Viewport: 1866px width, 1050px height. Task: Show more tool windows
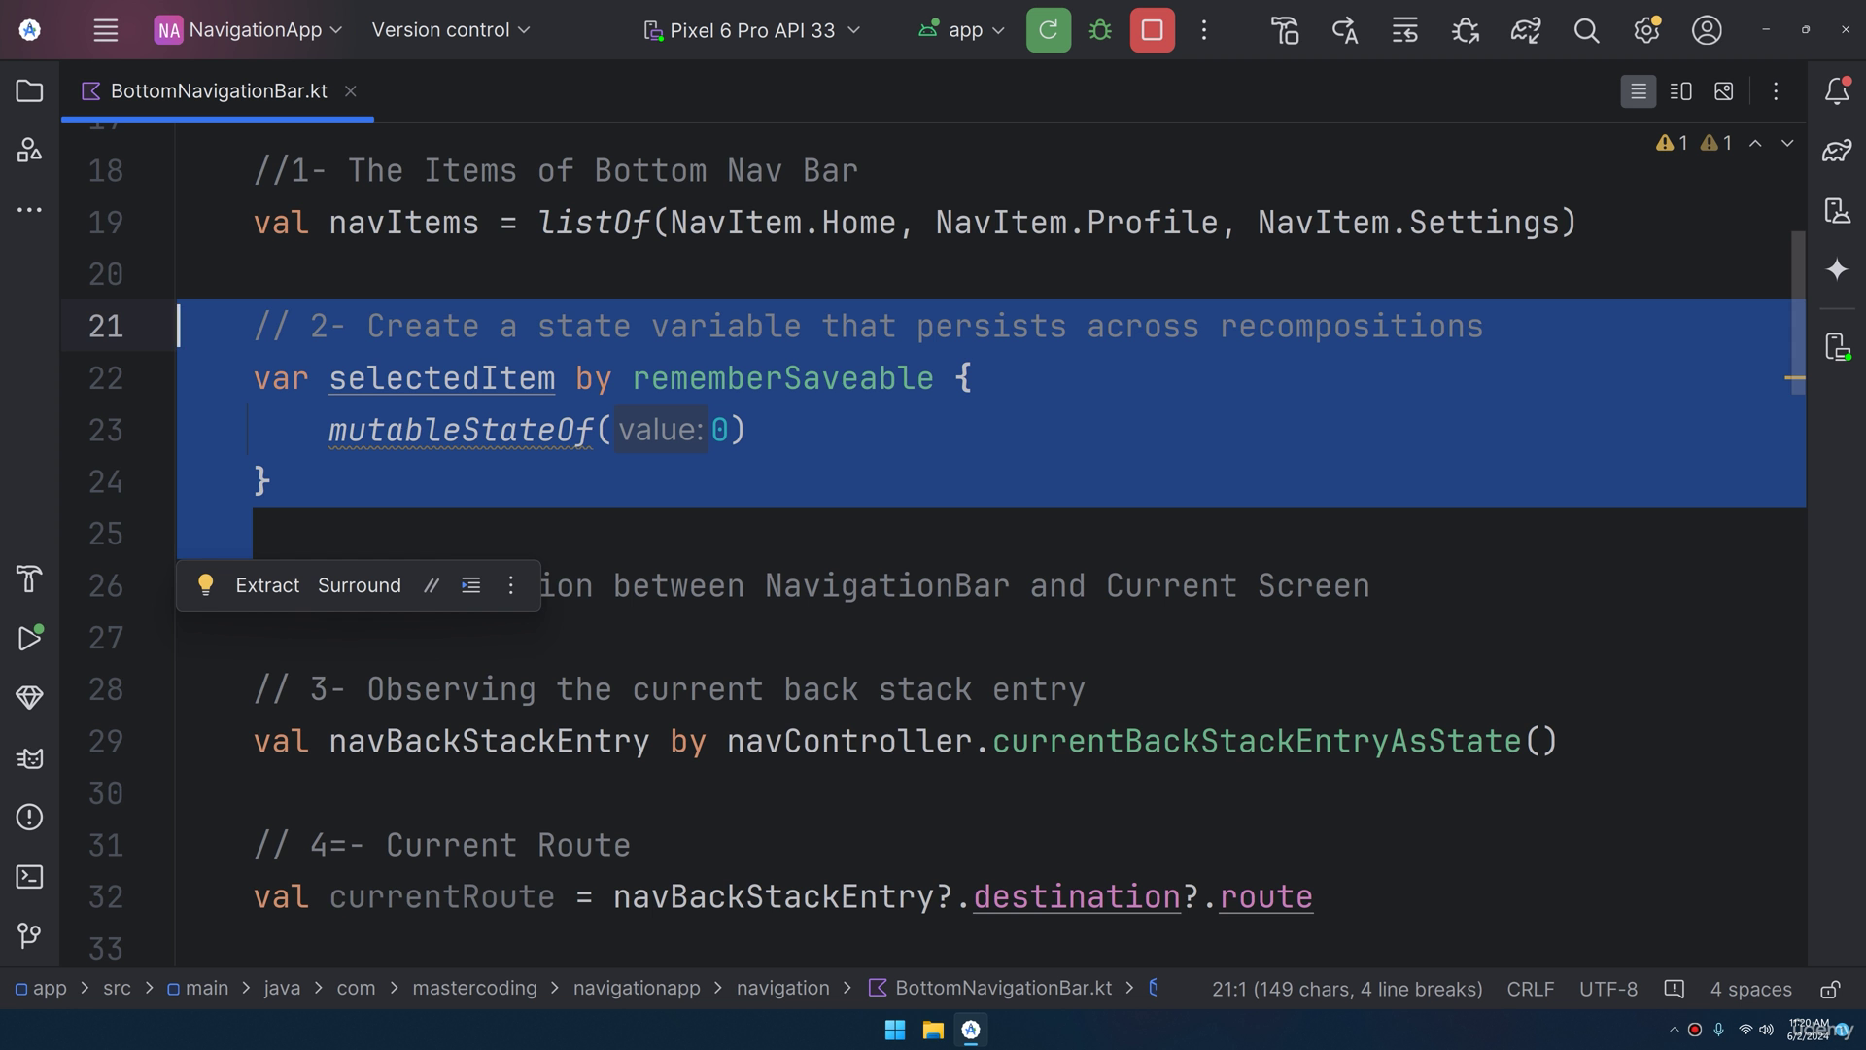coord(29,209)
